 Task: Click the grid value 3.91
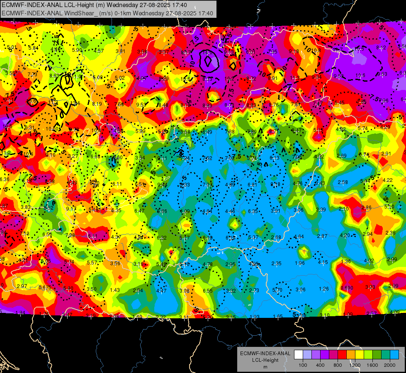pos(275,211)
